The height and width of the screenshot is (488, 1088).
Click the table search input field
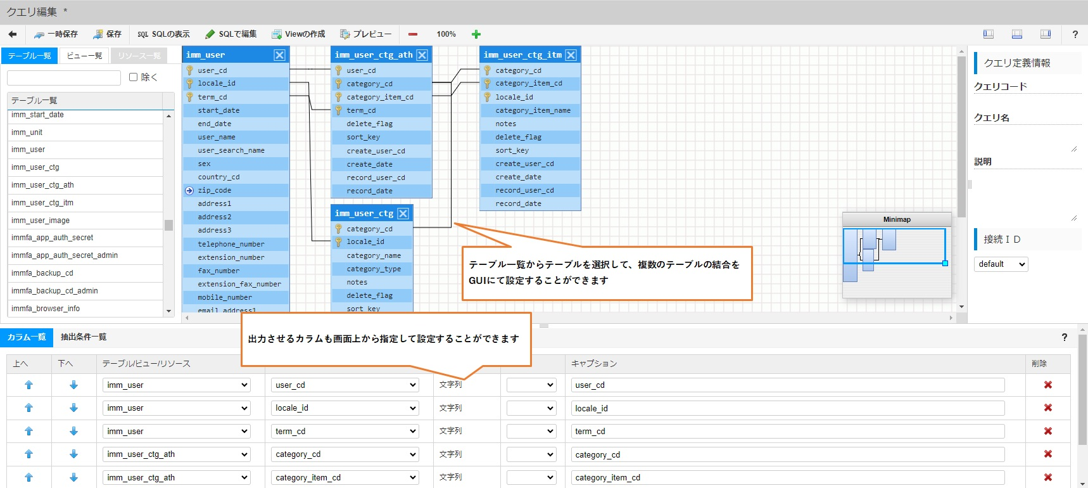coord(64,78)
